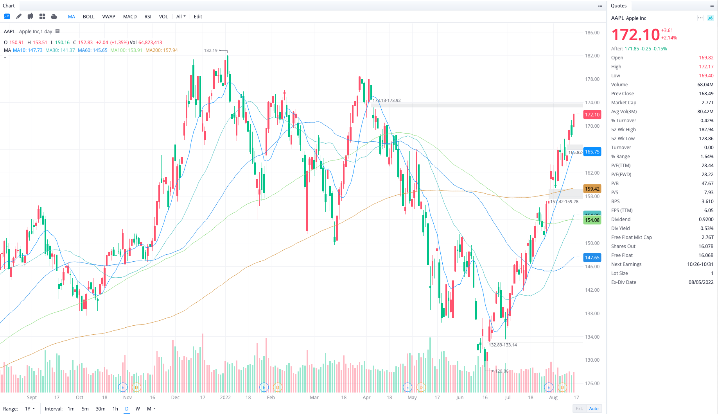718x414 pixels.
Task: Switch to the Chart tab
Action: click(9, 5)
